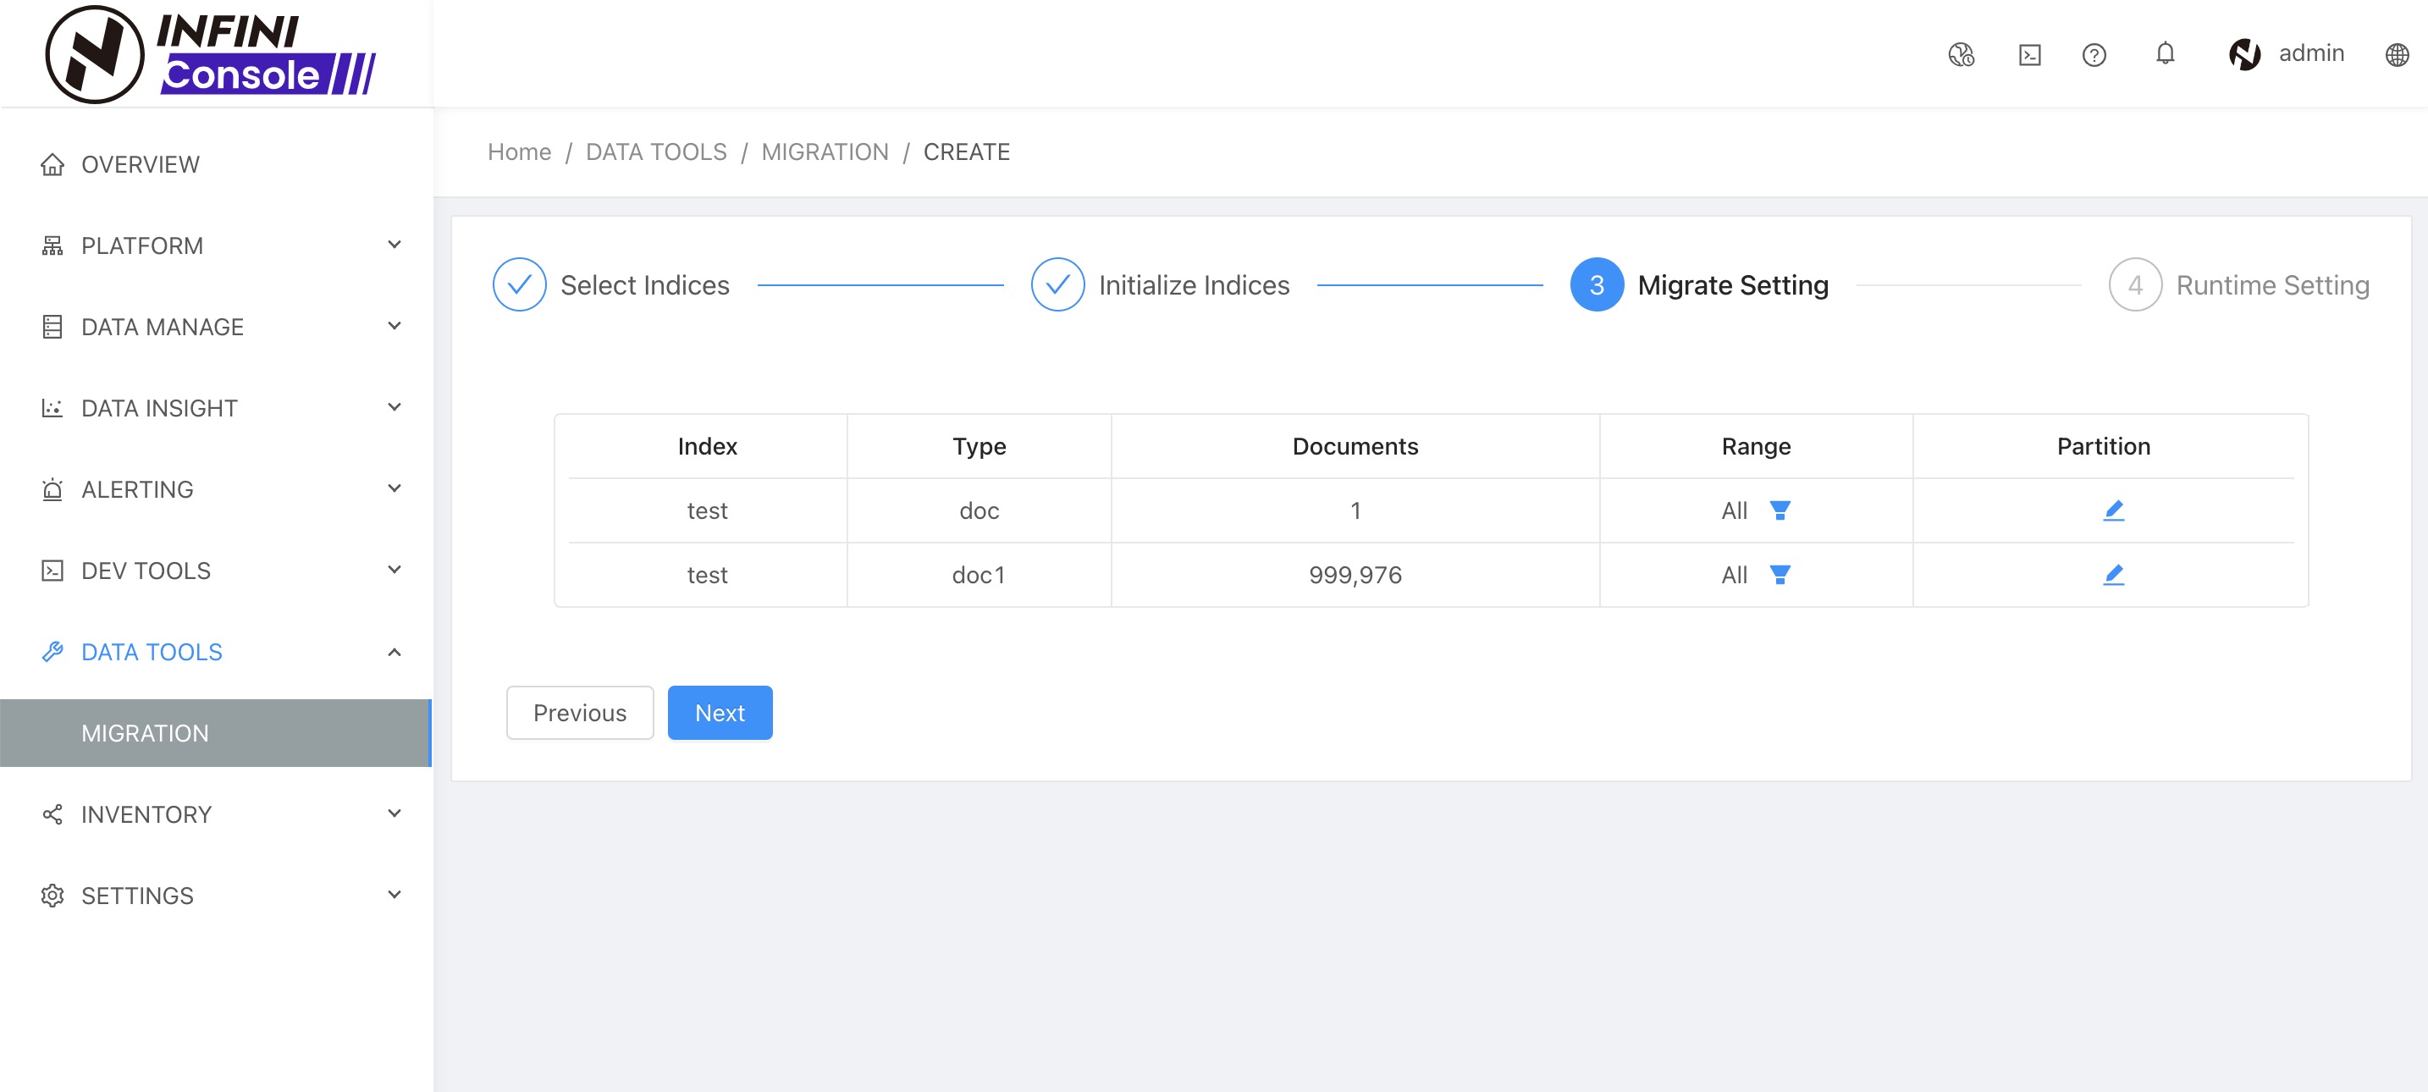Edit partition for the doc type row
2428x1092 pixels.
click(2113, 510)
